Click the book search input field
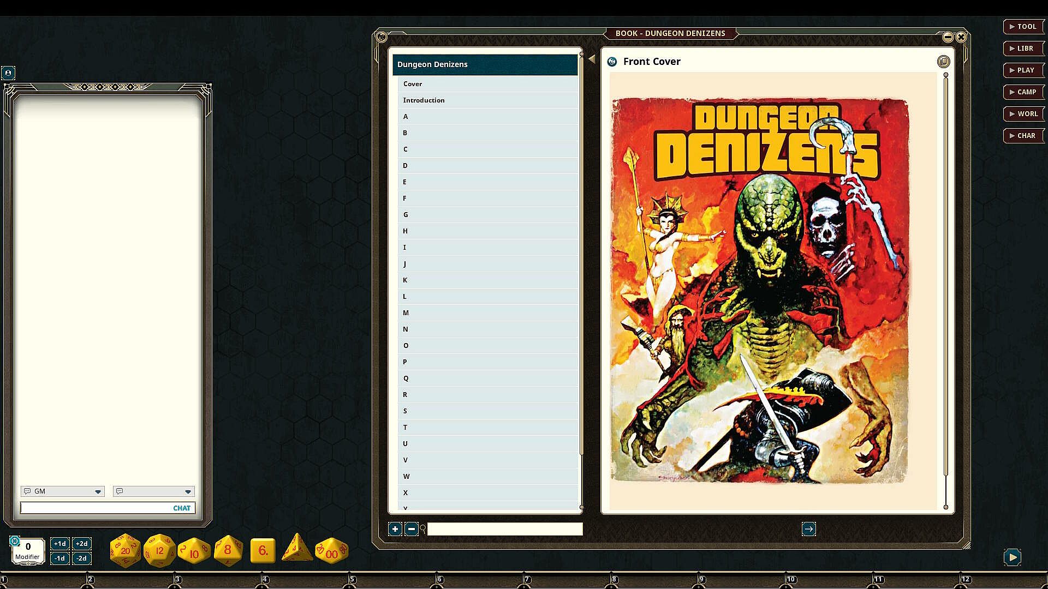This screenshot has width=1048, height=589. [x=504, y=529]
